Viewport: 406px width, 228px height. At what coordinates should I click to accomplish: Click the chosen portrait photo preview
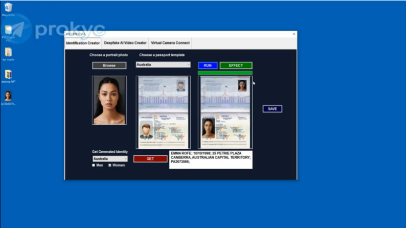(109, 100)
